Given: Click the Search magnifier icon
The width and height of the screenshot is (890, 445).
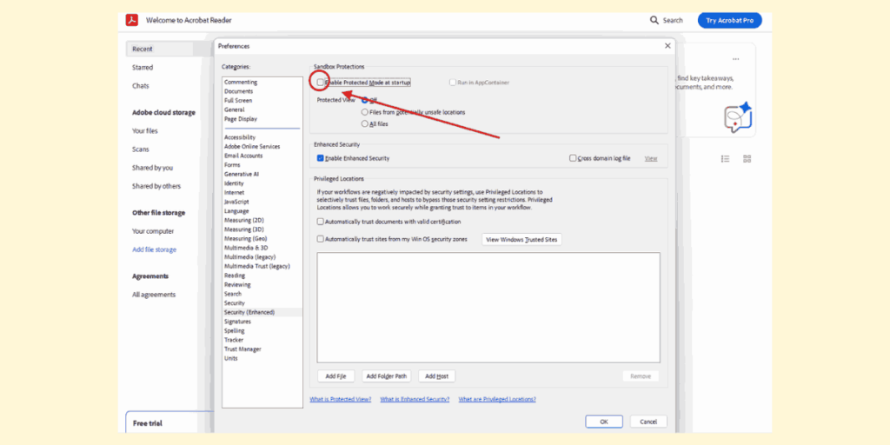Looking at the screenshot, I should 654,21.
